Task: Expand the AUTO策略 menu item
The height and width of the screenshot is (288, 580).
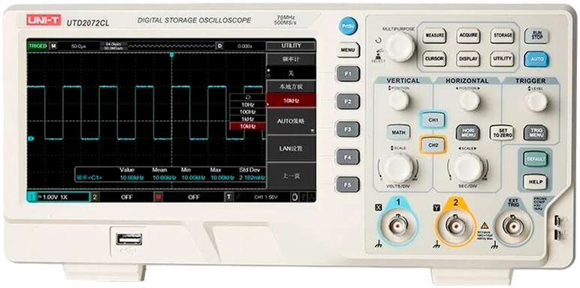Action: [291, 121]
